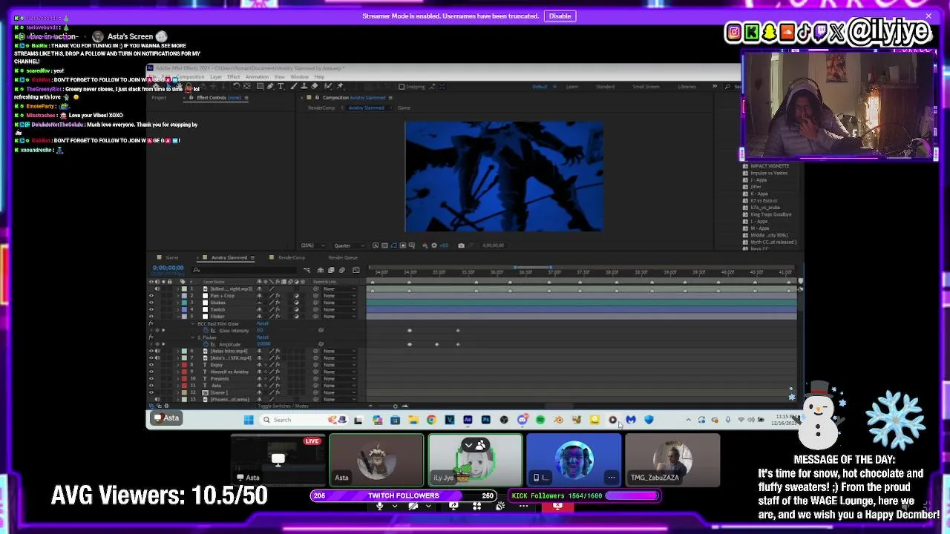Select the Brush tool

tap(294, 86)
